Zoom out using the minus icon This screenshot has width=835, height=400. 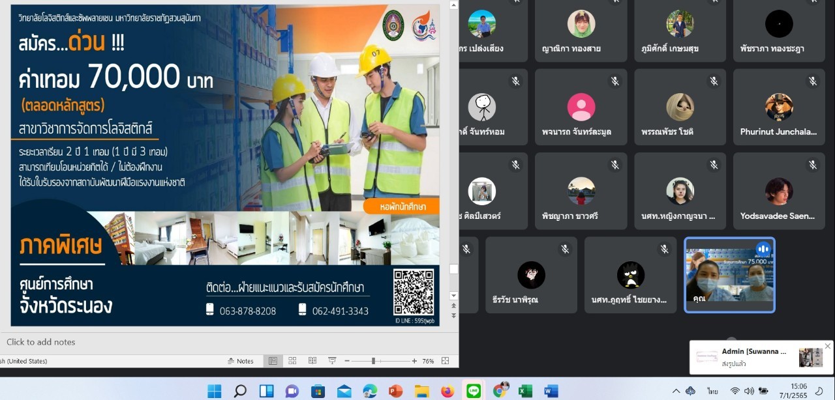tap(346, 361)
